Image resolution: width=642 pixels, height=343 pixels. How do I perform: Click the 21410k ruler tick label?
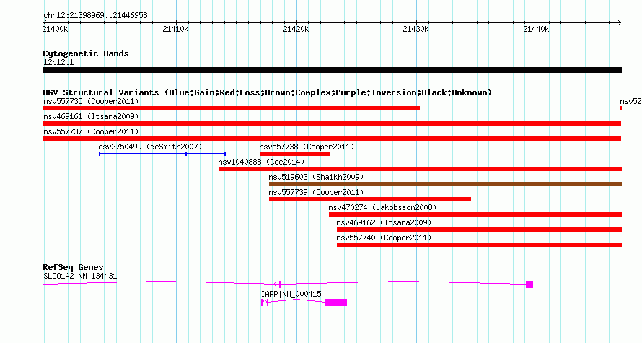176,29
